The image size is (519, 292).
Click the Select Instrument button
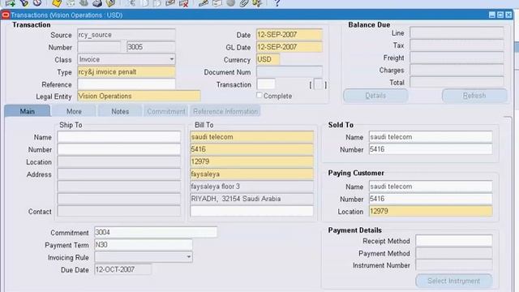453,281
